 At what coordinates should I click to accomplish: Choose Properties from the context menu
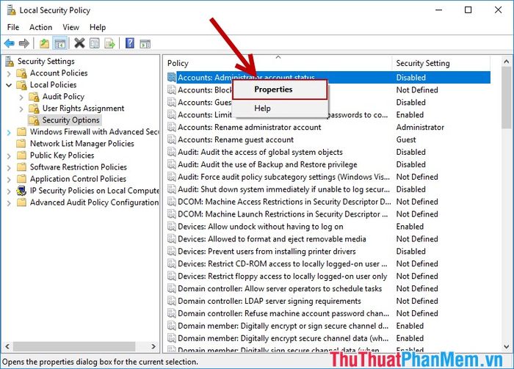point(280,89)
